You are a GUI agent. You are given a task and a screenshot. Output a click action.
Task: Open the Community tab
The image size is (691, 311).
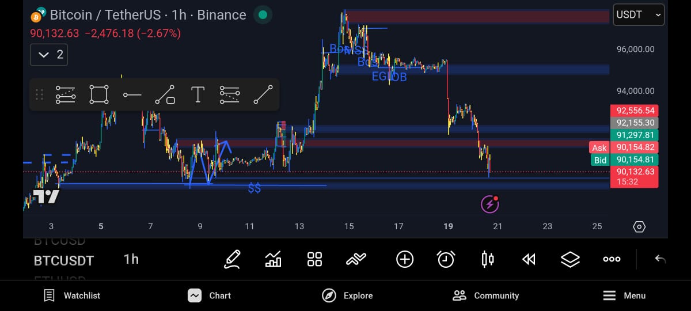486,295
